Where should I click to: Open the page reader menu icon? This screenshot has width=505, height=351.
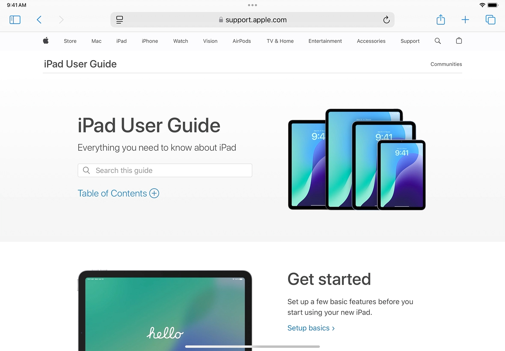point(119,20)
